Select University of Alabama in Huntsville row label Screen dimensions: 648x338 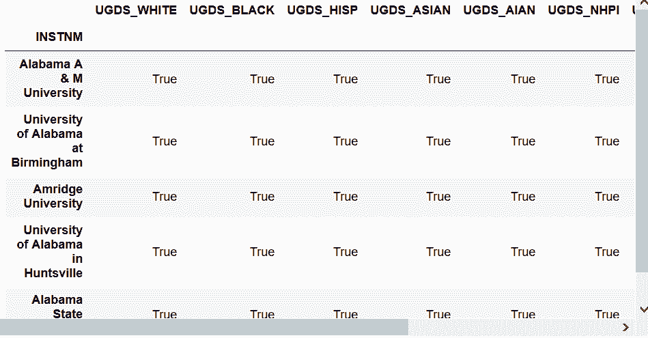pyautogui.click(x=50, y=251)
